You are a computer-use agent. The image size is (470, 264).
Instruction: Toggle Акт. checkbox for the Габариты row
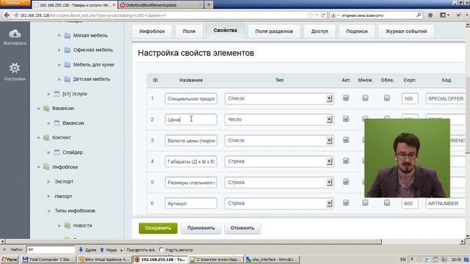(346, 161)
